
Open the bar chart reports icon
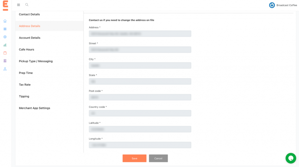click(x=5, y=45)
